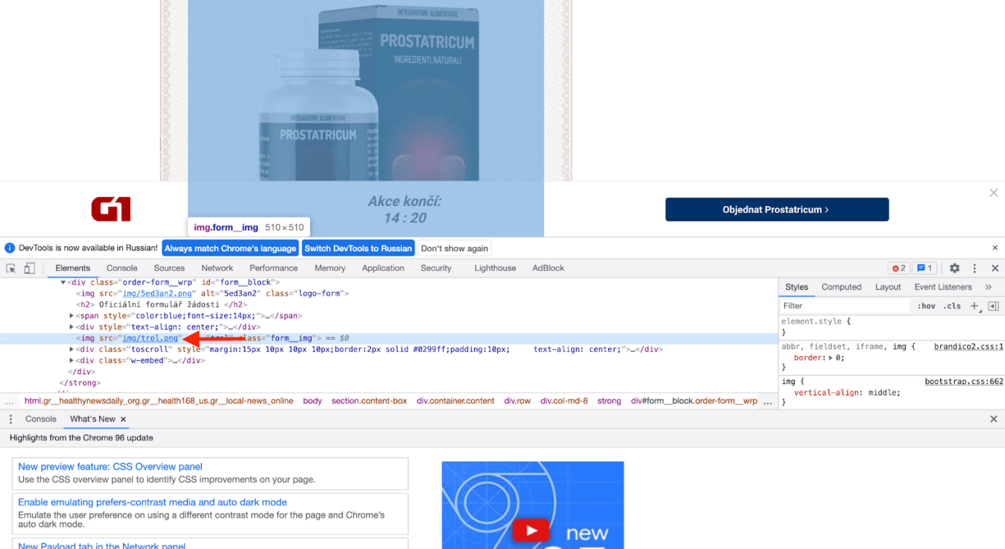Select the What's New drawer tab
The height and width of the screenshot is (549, 1005).
[x=92, y=419]
